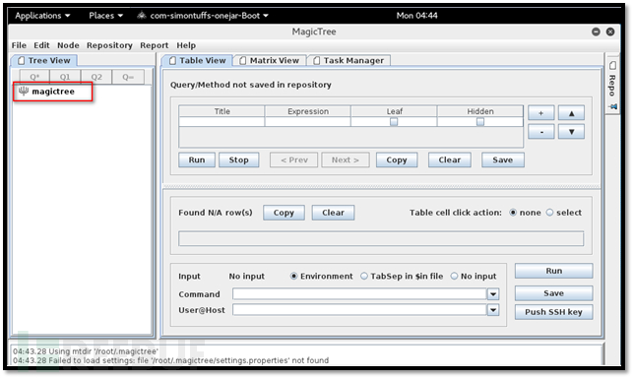Toggle the Hidden checkbox
This screenshot has height=379, width=634.
(480, 122)
